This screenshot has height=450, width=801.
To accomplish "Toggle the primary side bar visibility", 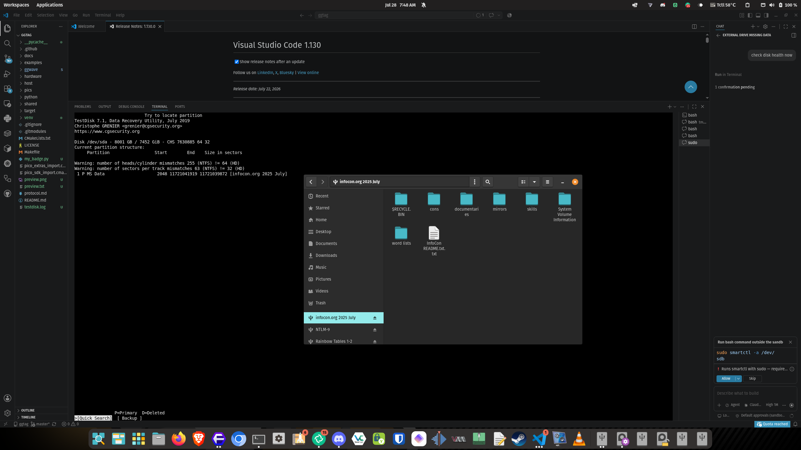I will coord(750,15).
